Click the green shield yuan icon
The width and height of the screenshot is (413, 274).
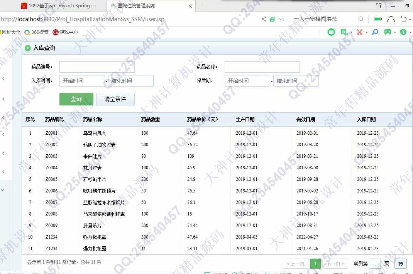click(403, 32)
